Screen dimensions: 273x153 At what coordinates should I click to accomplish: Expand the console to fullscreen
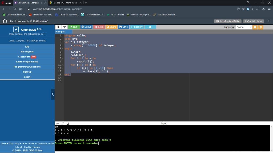(x=63, y=124)
